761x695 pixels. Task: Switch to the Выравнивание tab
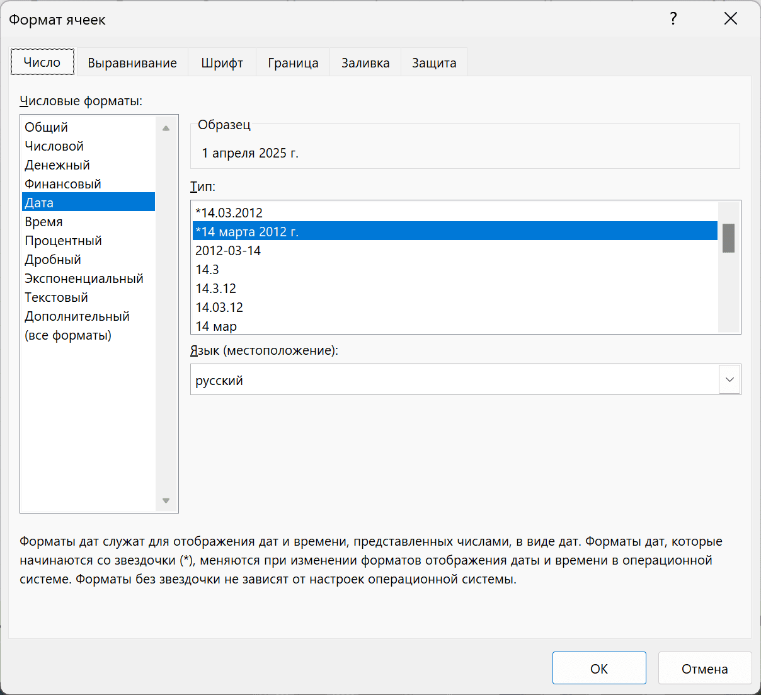[x=132, y=62]
